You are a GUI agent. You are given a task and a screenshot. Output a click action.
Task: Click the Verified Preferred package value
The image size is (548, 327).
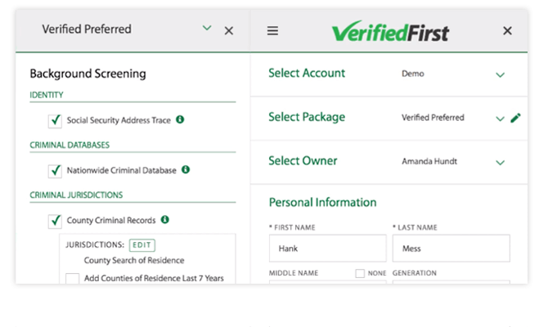(433, 118)
